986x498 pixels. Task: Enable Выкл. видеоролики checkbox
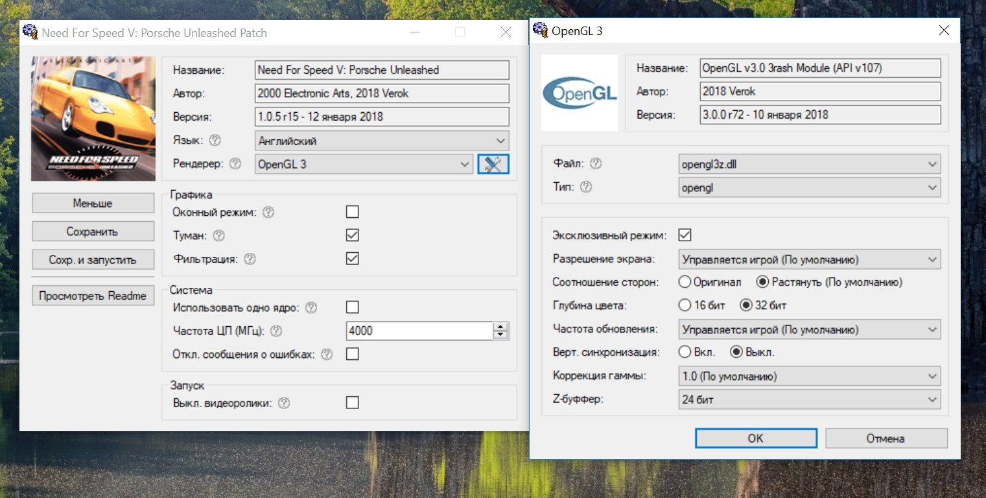[x=353, y=403]
